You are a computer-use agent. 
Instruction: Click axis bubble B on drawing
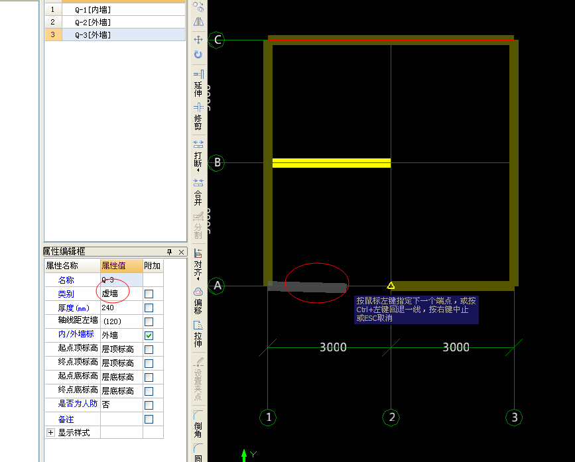217,162
